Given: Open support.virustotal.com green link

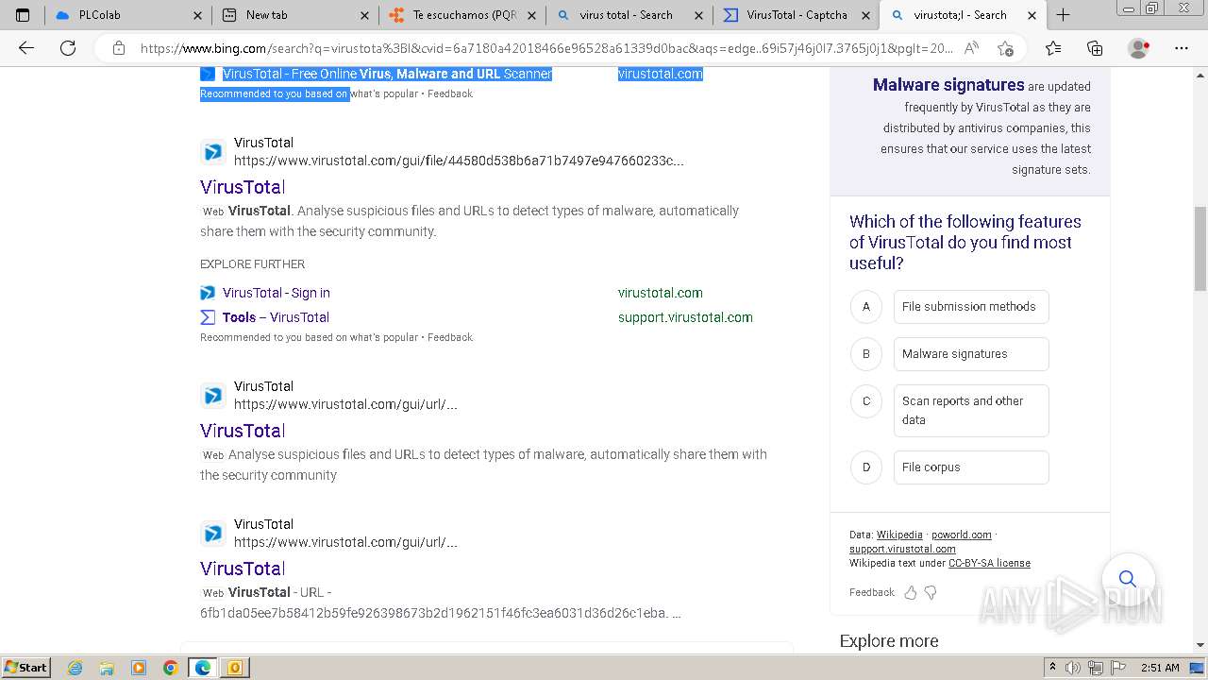Looking at the screenshot, I should pos(685,317).
